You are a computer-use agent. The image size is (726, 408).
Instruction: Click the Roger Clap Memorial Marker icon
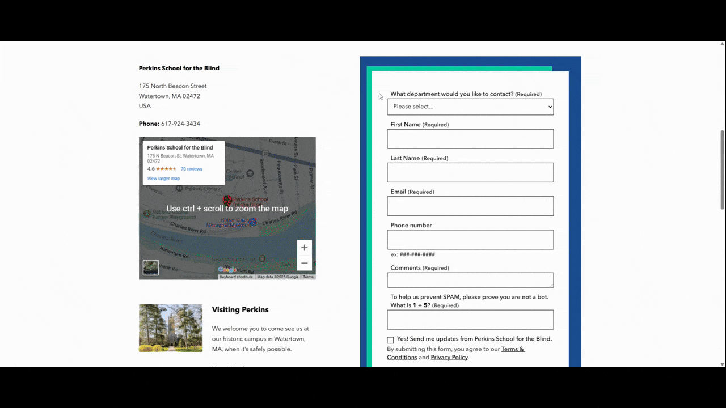252,222
